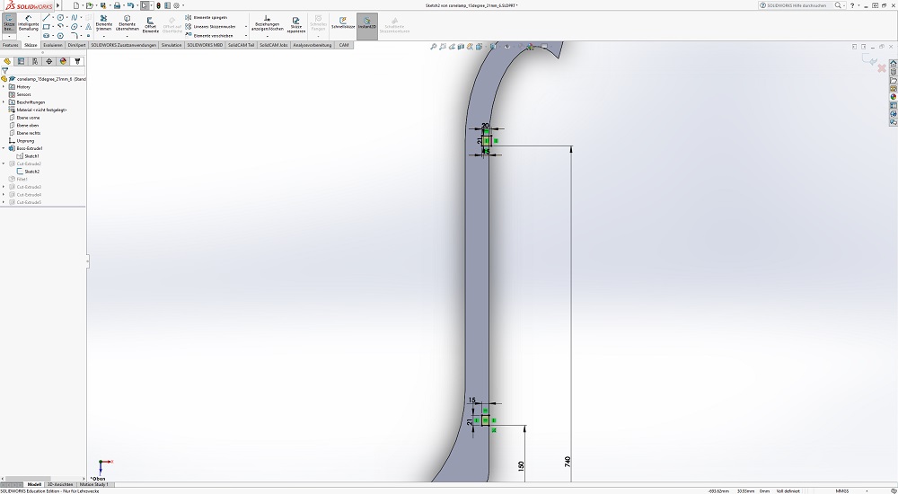The image size is (898, 494).
Task: Open the Options gear icon
Action: tap(176, 5)
